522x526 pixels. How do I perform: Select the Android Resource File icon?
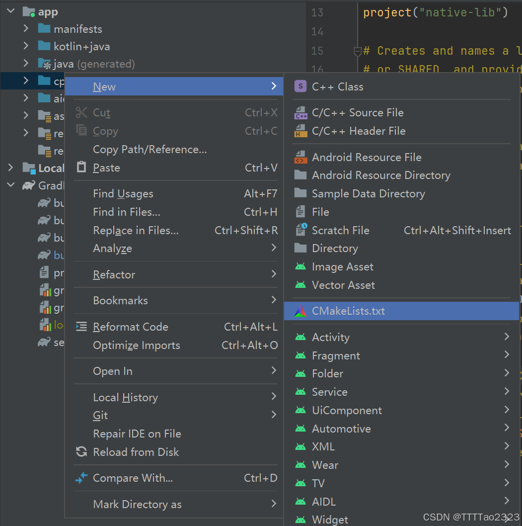point(300,157)
